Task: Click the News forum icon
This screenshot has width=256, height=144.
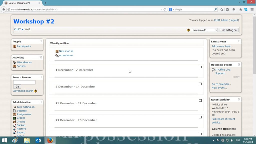Action: tap(57, 51)
